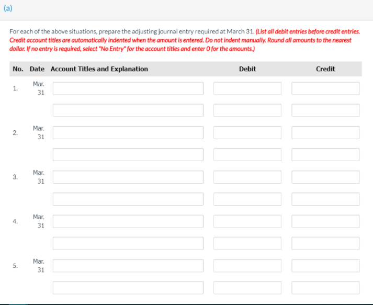This screenshot has width=373, height=305.
Task: Click the first debit field for entry 1
Action: pos(247,88)
